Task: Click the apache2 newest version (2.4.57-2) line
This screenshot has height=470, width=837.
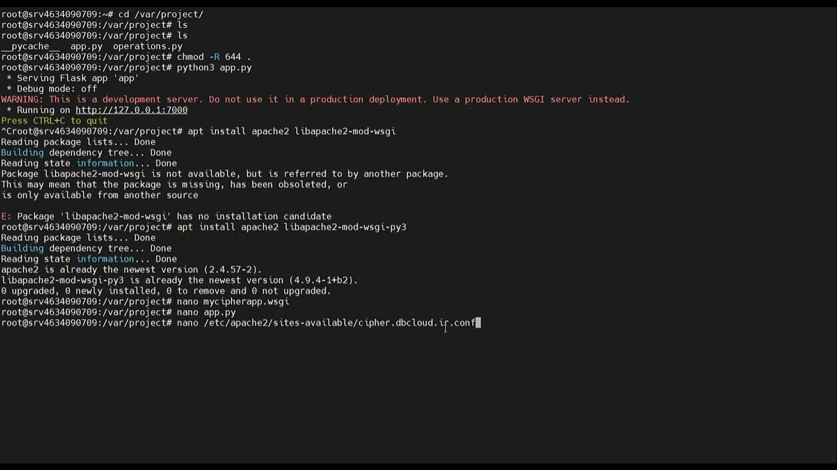Action: point(131,270)
